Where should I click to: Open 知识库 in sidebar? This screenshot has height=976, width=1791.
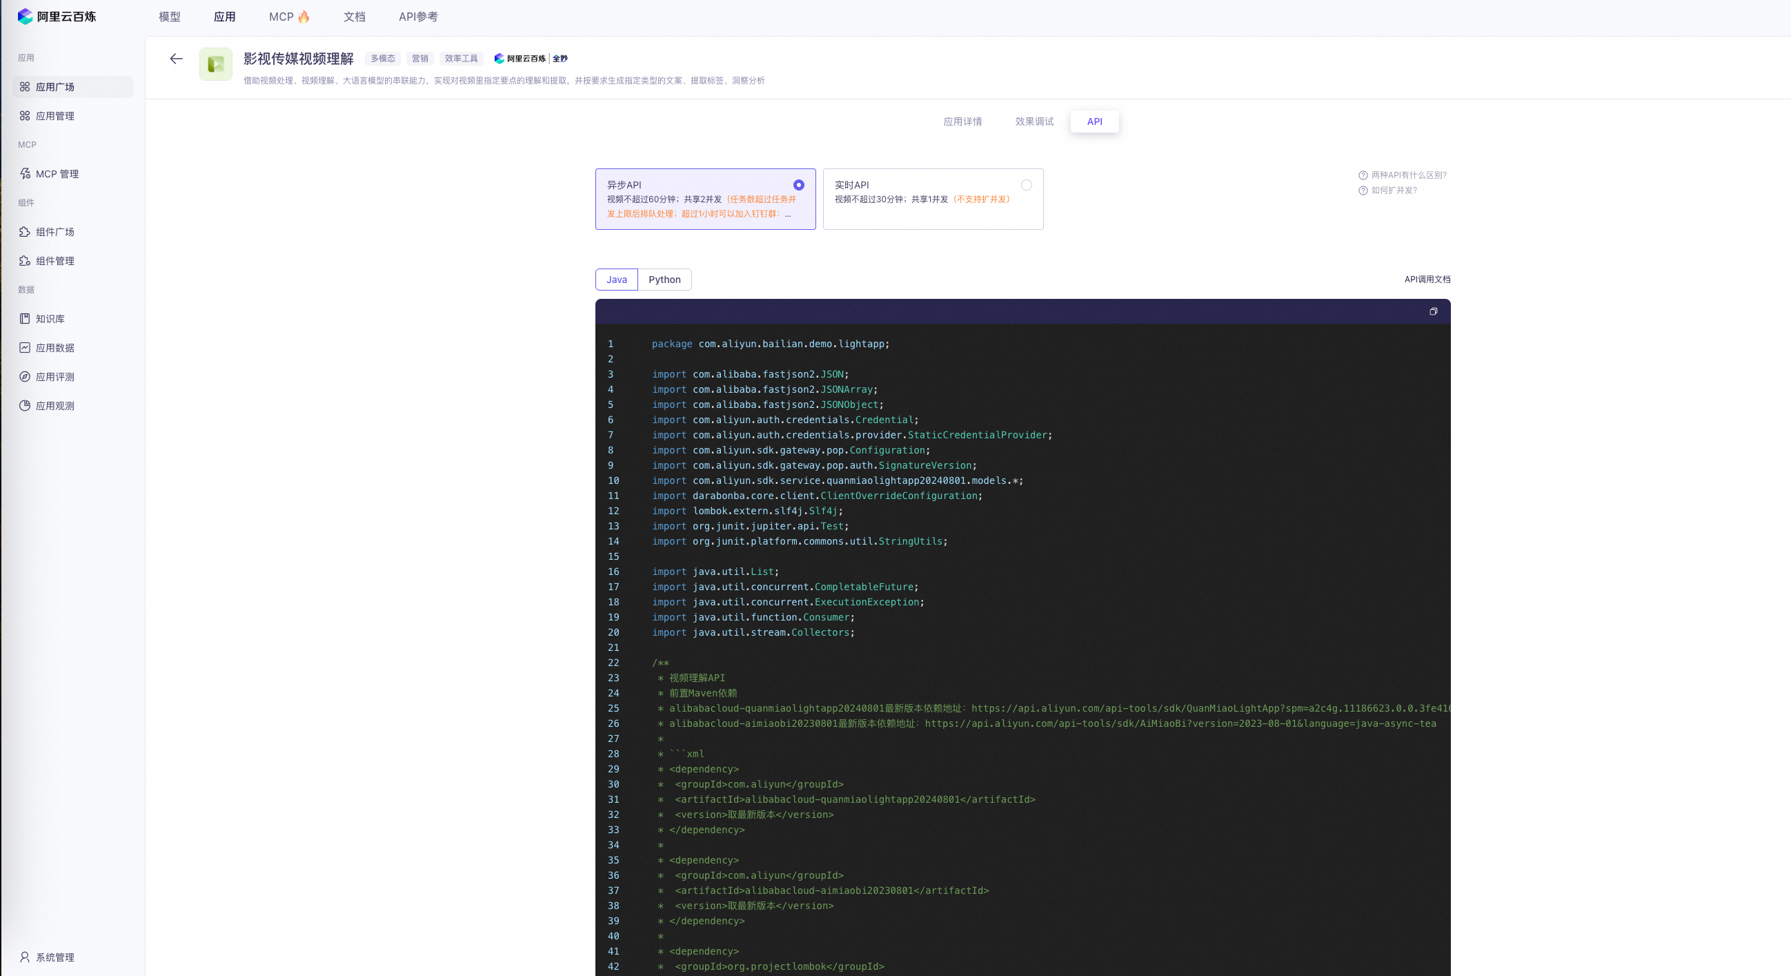(x=50, y=319)
